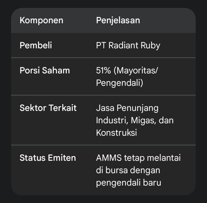This screenshot has height=203, width=207.
Task: Select the "PT Radiant Ruby" cell
Action: pos(128,45)
